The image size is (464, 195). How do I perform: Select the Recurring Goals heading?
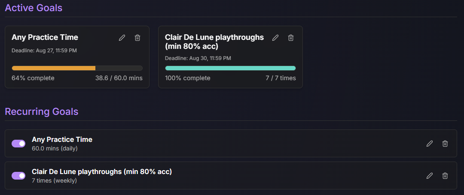coord(42,112)
